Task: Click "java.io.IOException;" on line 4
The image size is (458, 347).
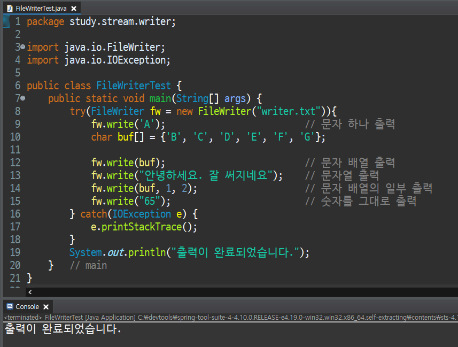Action: pyautogui.click(x=117, y=60)
